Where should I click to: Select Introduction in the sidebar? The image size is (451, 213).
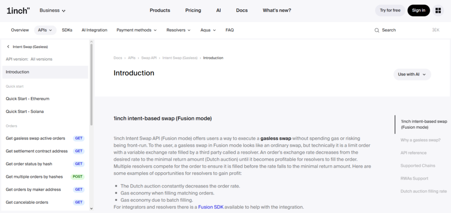click(45, 72)
